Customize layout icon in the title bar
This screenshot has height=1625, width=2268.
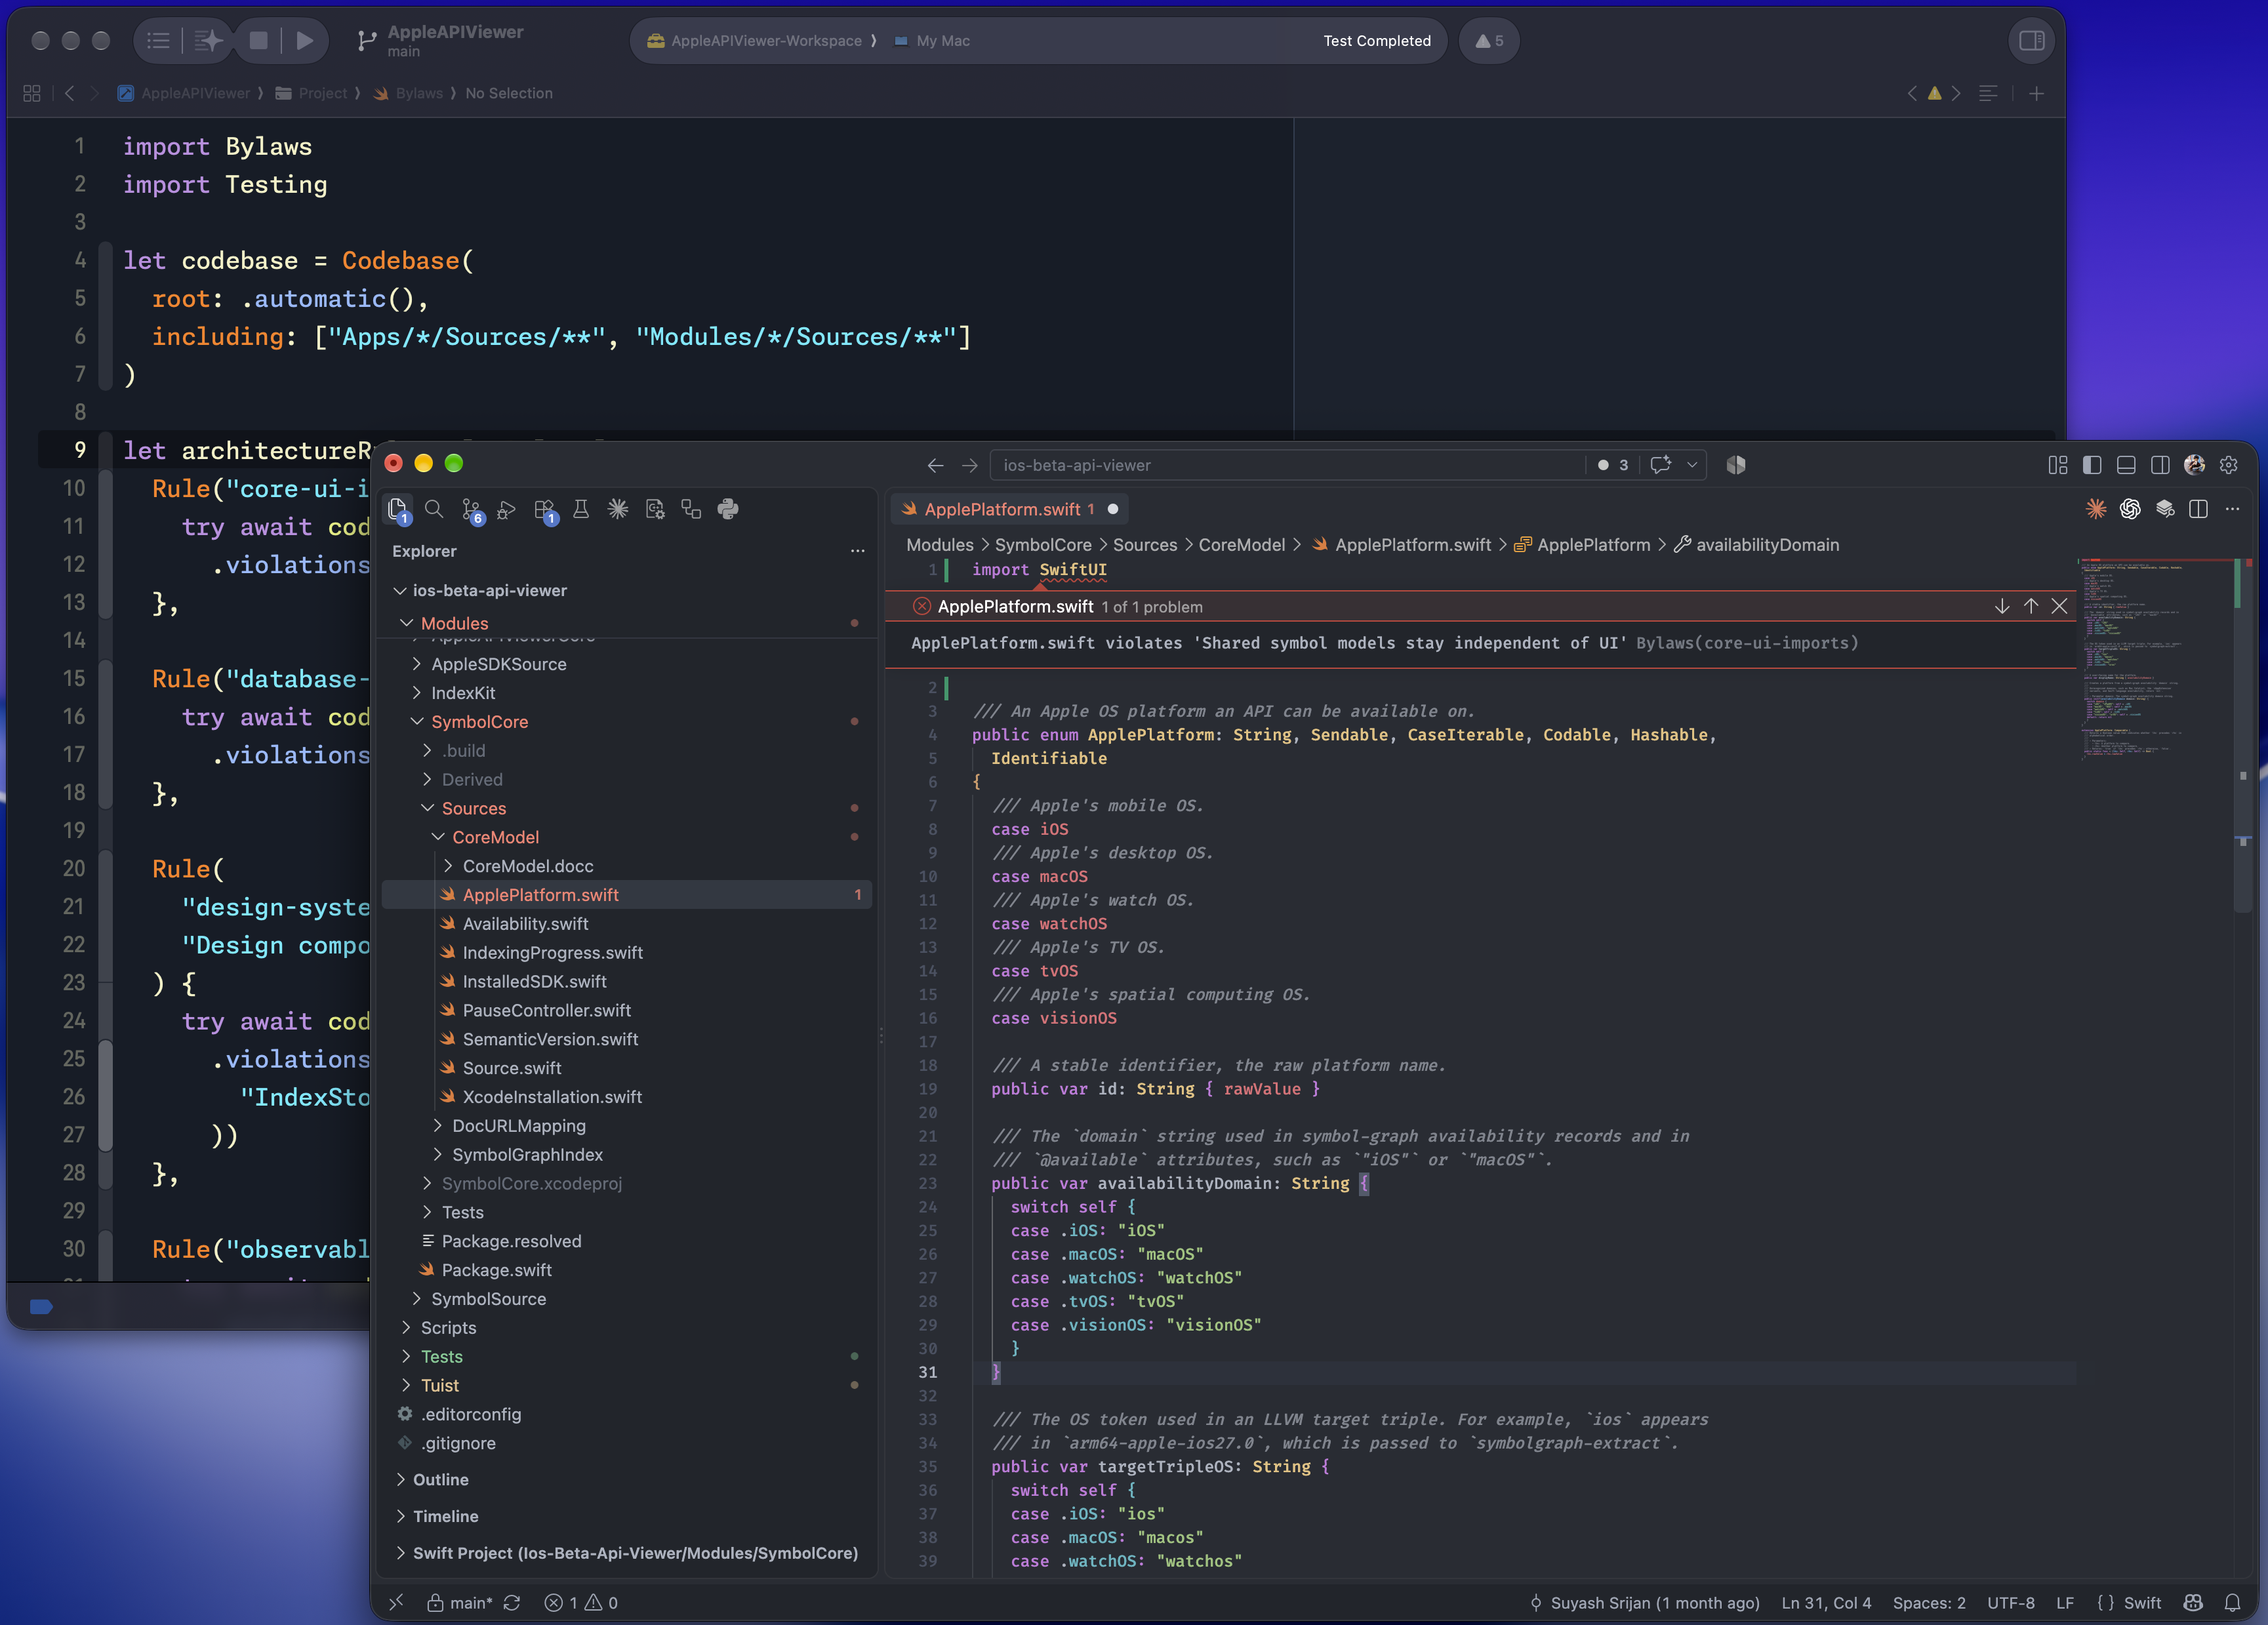pos(2057,465)
